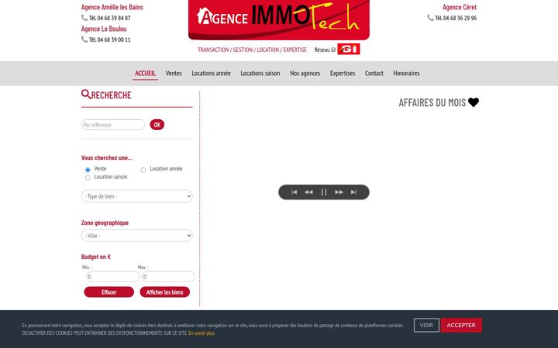Image resolution: width=558 pixels, height=348 pixels.
Task: Open the Ville dropdown
Action: coord(137,235)
